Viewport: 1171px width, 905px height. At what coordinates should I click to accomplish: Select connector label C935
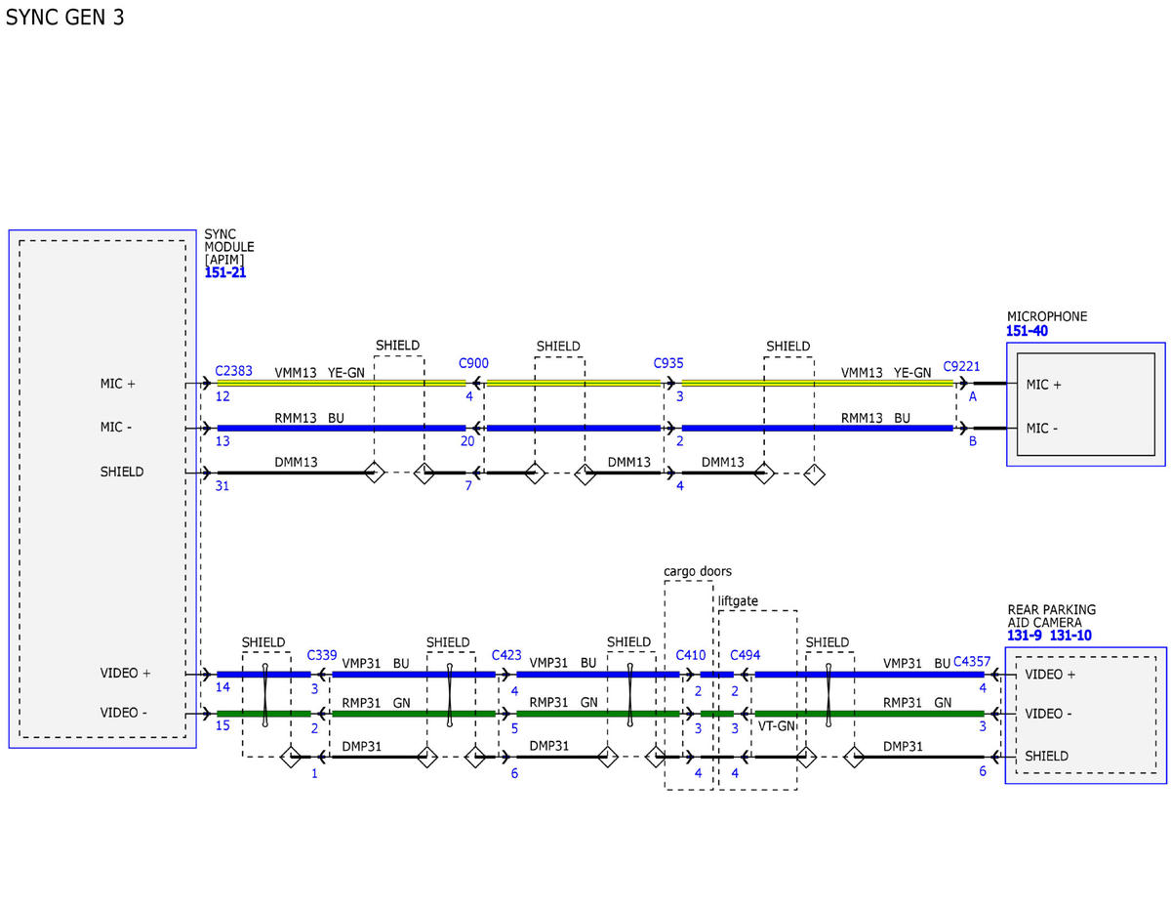pyautogui.click(x=668, y=363)
